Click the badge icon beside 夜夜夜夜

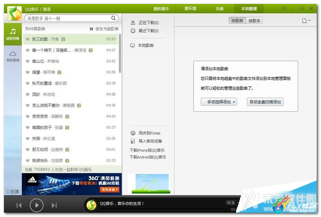point(67,116)
